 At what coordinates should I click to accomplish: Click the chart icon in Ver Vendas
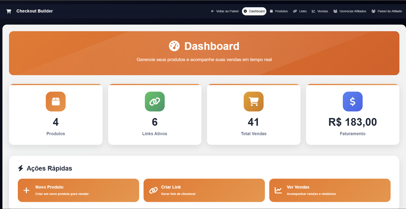[278, 191]
